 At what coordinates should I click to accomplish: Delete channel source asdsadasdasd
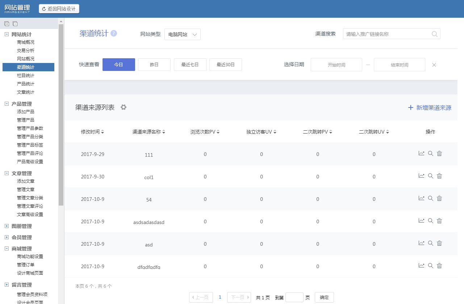tap(439, 221)
